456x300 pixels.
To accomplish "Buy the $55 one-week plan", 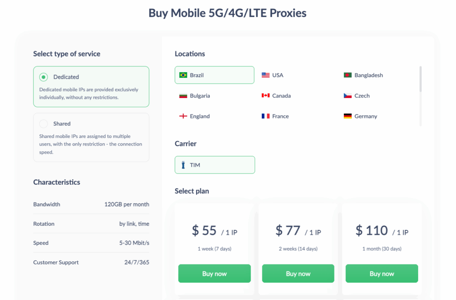I will pyautogui.click(x=214, y=274).
